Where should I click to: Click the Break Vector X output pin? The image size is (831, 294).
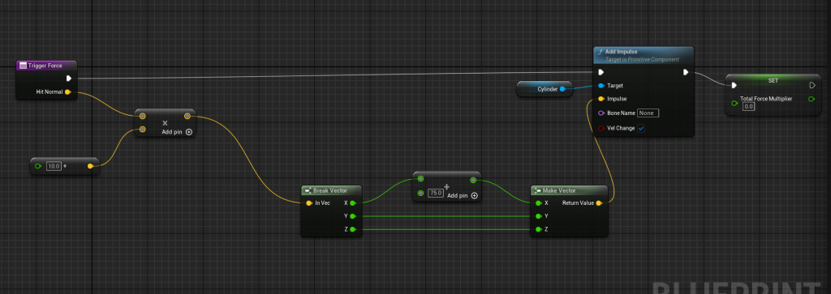pos(352,203)
